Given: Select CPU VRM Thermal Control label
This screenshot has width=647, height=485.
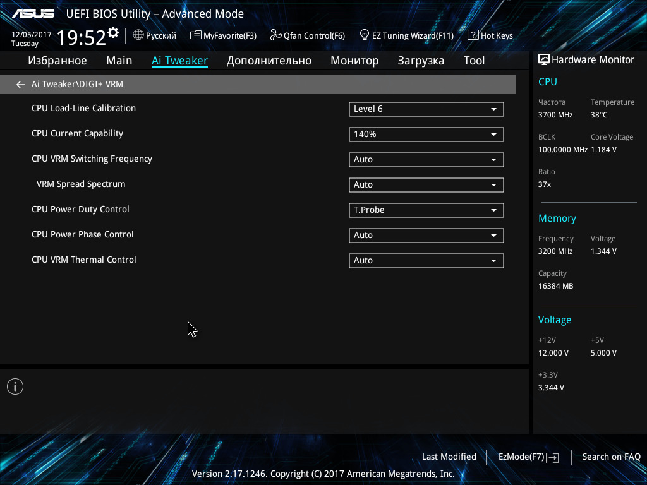Looking at the screenshot, I should point(84,260).
